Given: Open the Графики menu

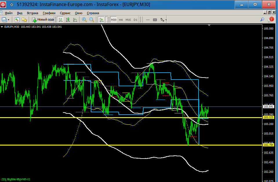Looking at the screenshot, I should click(49, 13).
